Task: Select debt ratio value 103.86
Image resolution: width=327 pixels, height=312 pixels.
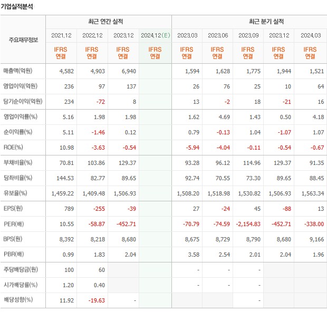Action: click(x=96, y=163)
